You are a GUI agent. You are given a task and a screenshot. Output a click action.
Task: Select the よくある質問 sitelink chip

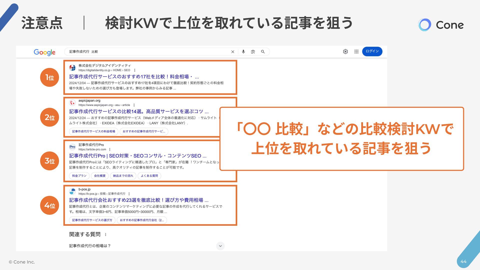[x=149, y=176]
